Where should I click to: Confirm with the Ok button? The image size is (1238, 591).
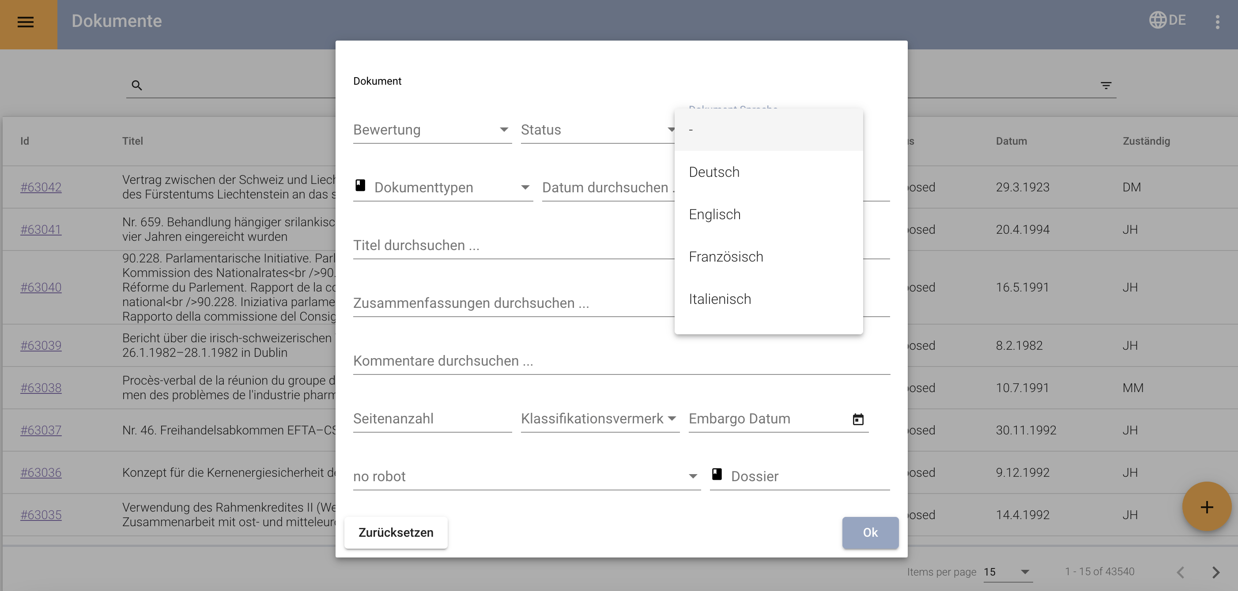click(870, 532)
